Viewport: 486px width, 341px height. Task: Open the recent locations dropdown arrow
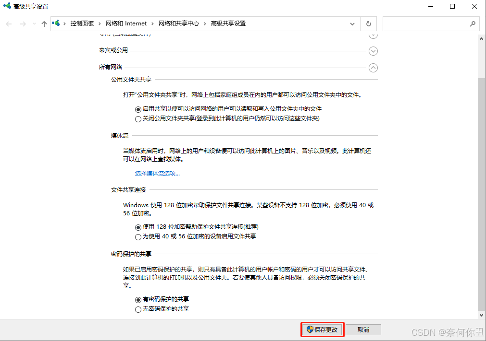click(34, 24)
